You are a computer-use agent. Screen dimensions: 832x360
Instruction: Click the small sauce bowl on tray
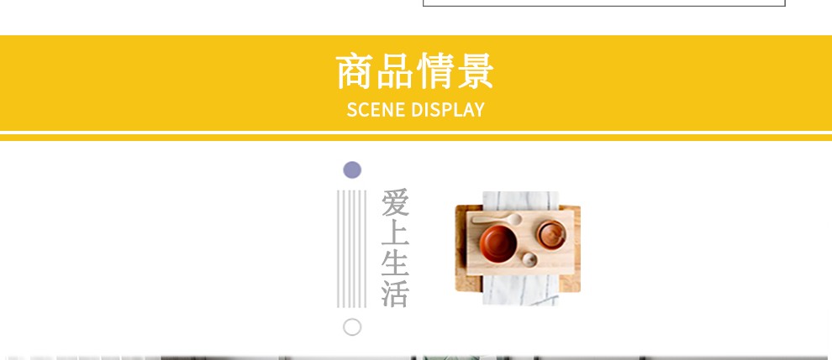(x=551, y=234)
